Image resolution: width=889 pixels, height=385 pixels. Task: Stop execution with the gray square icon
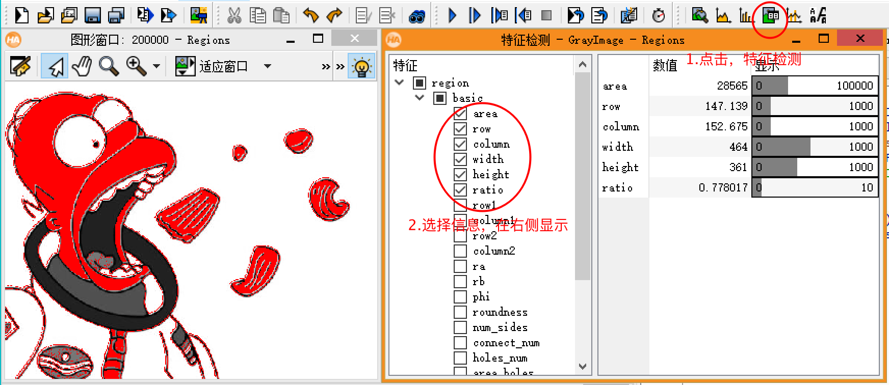coord(546,16)
